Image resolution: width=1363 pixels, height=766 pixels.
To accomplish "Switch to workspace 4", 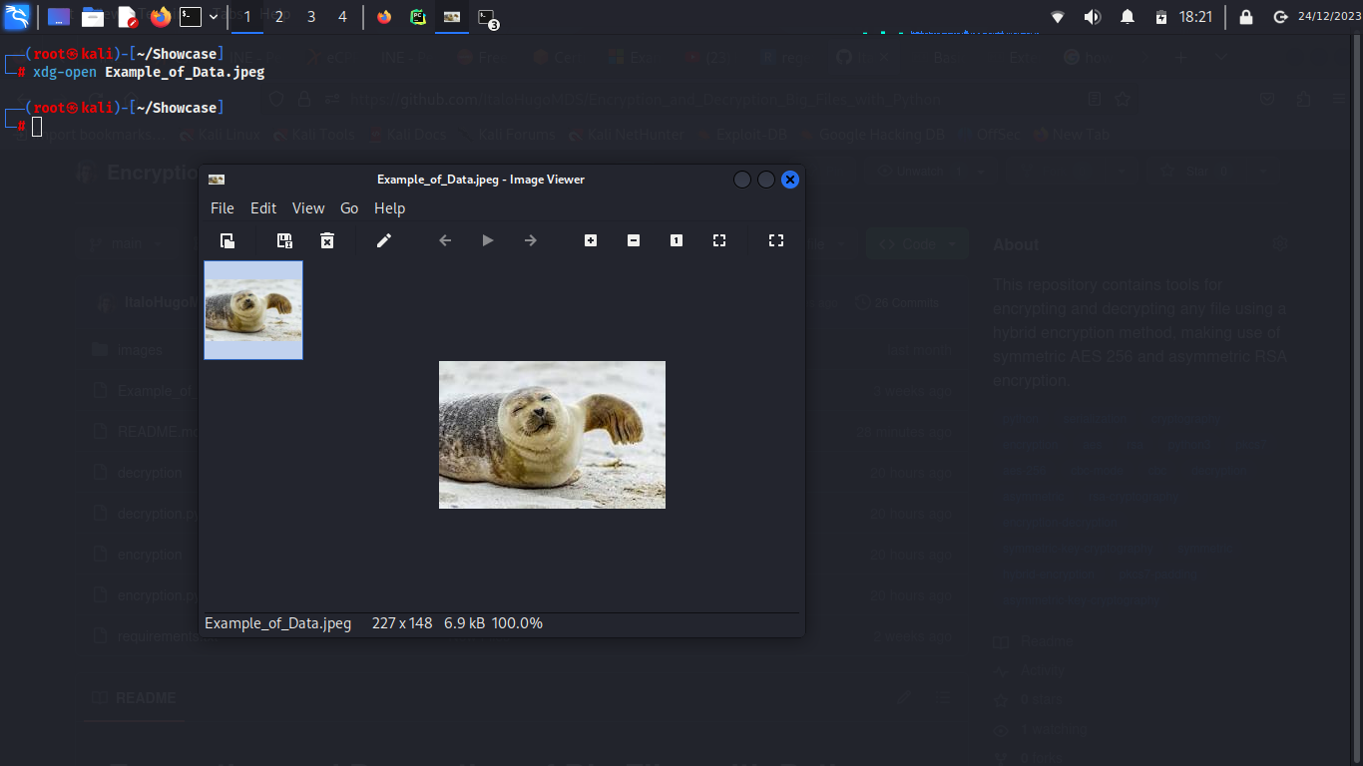I will (x=343, y=17).
